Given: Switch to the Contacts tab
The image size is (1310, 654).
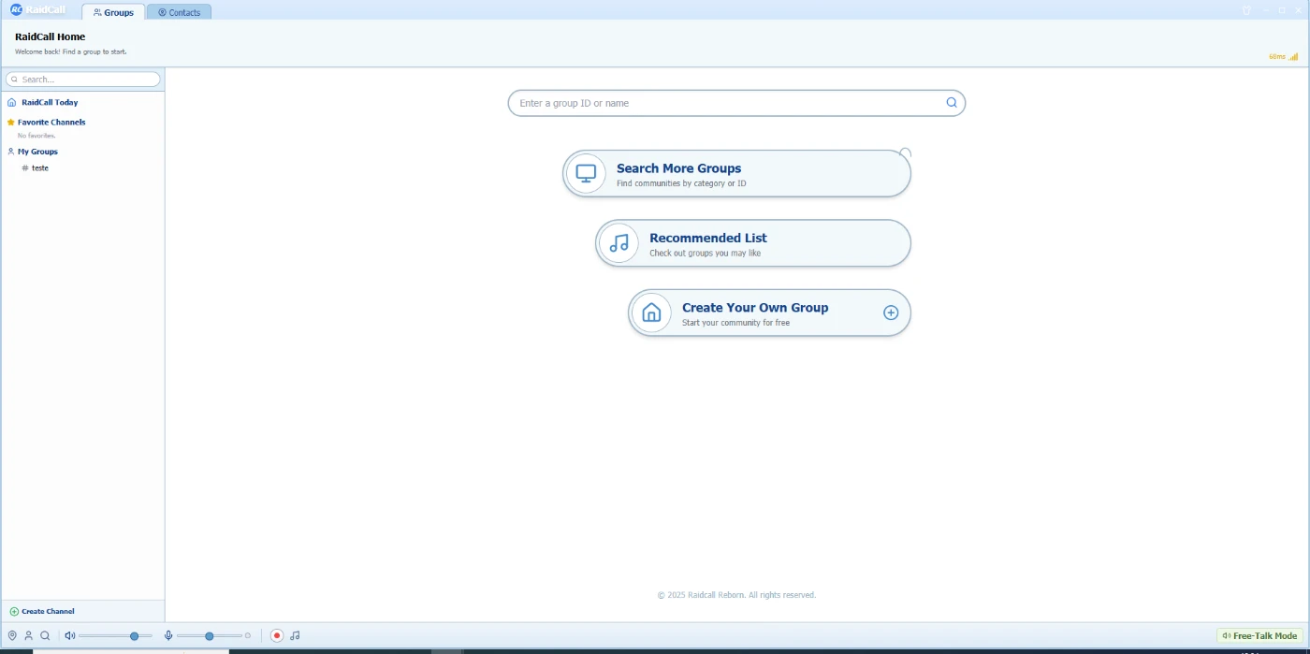Looking at the screenshot, I should point(179,12).
